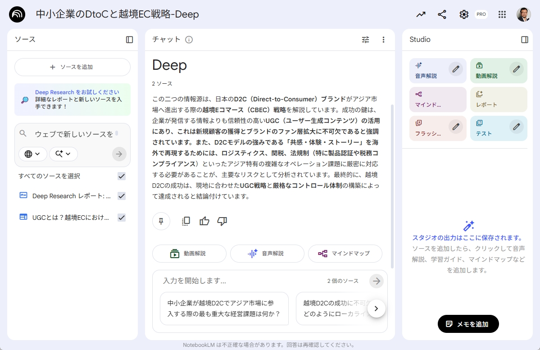Uncheck the UGC article source
The image size is (540, 350).
121,218
